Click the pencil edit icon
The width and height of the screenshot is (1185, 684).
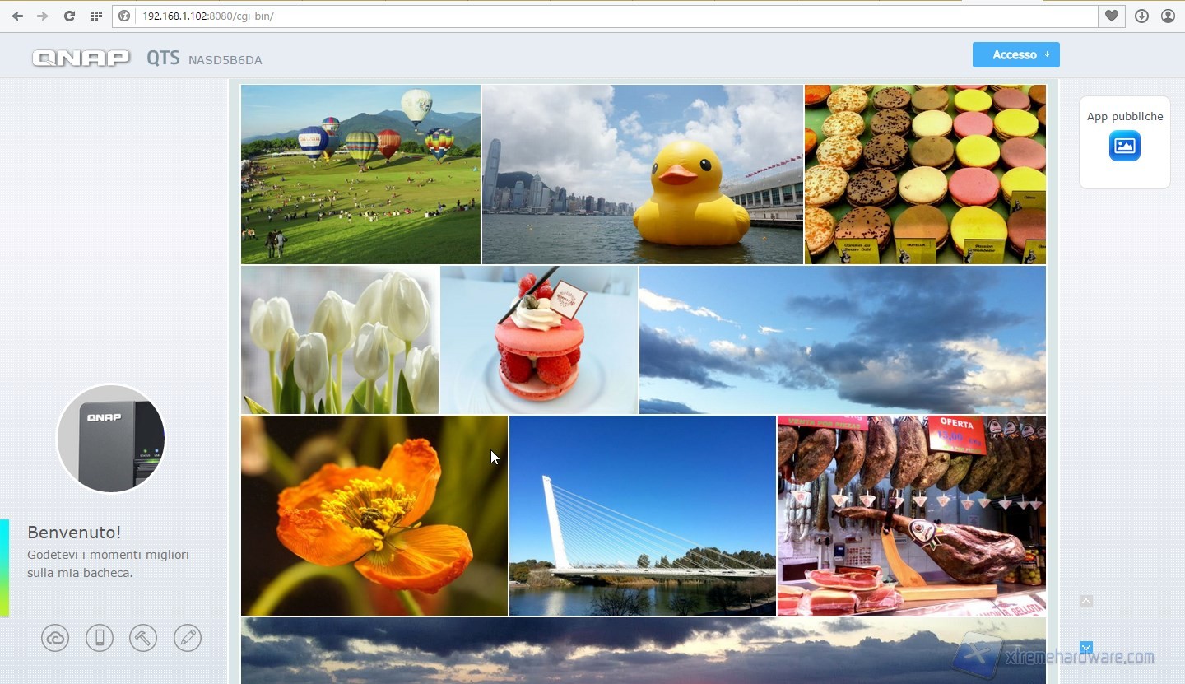tap(188, 638)
